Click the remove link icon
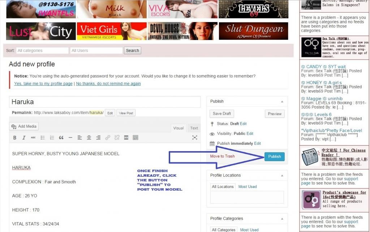The width and height of the screenshot is (370, 232). (117, 137)
